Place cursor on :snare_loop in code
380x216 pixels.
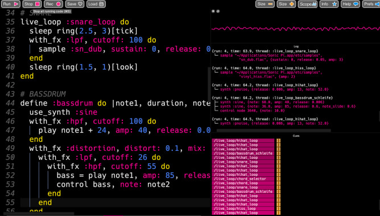(90, 22)
